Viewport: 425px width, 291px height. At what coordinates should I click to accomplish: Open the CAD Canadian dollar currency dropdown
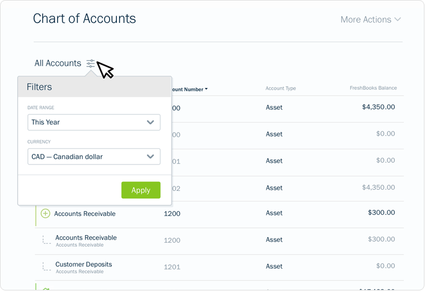click(x=94, y=157)
